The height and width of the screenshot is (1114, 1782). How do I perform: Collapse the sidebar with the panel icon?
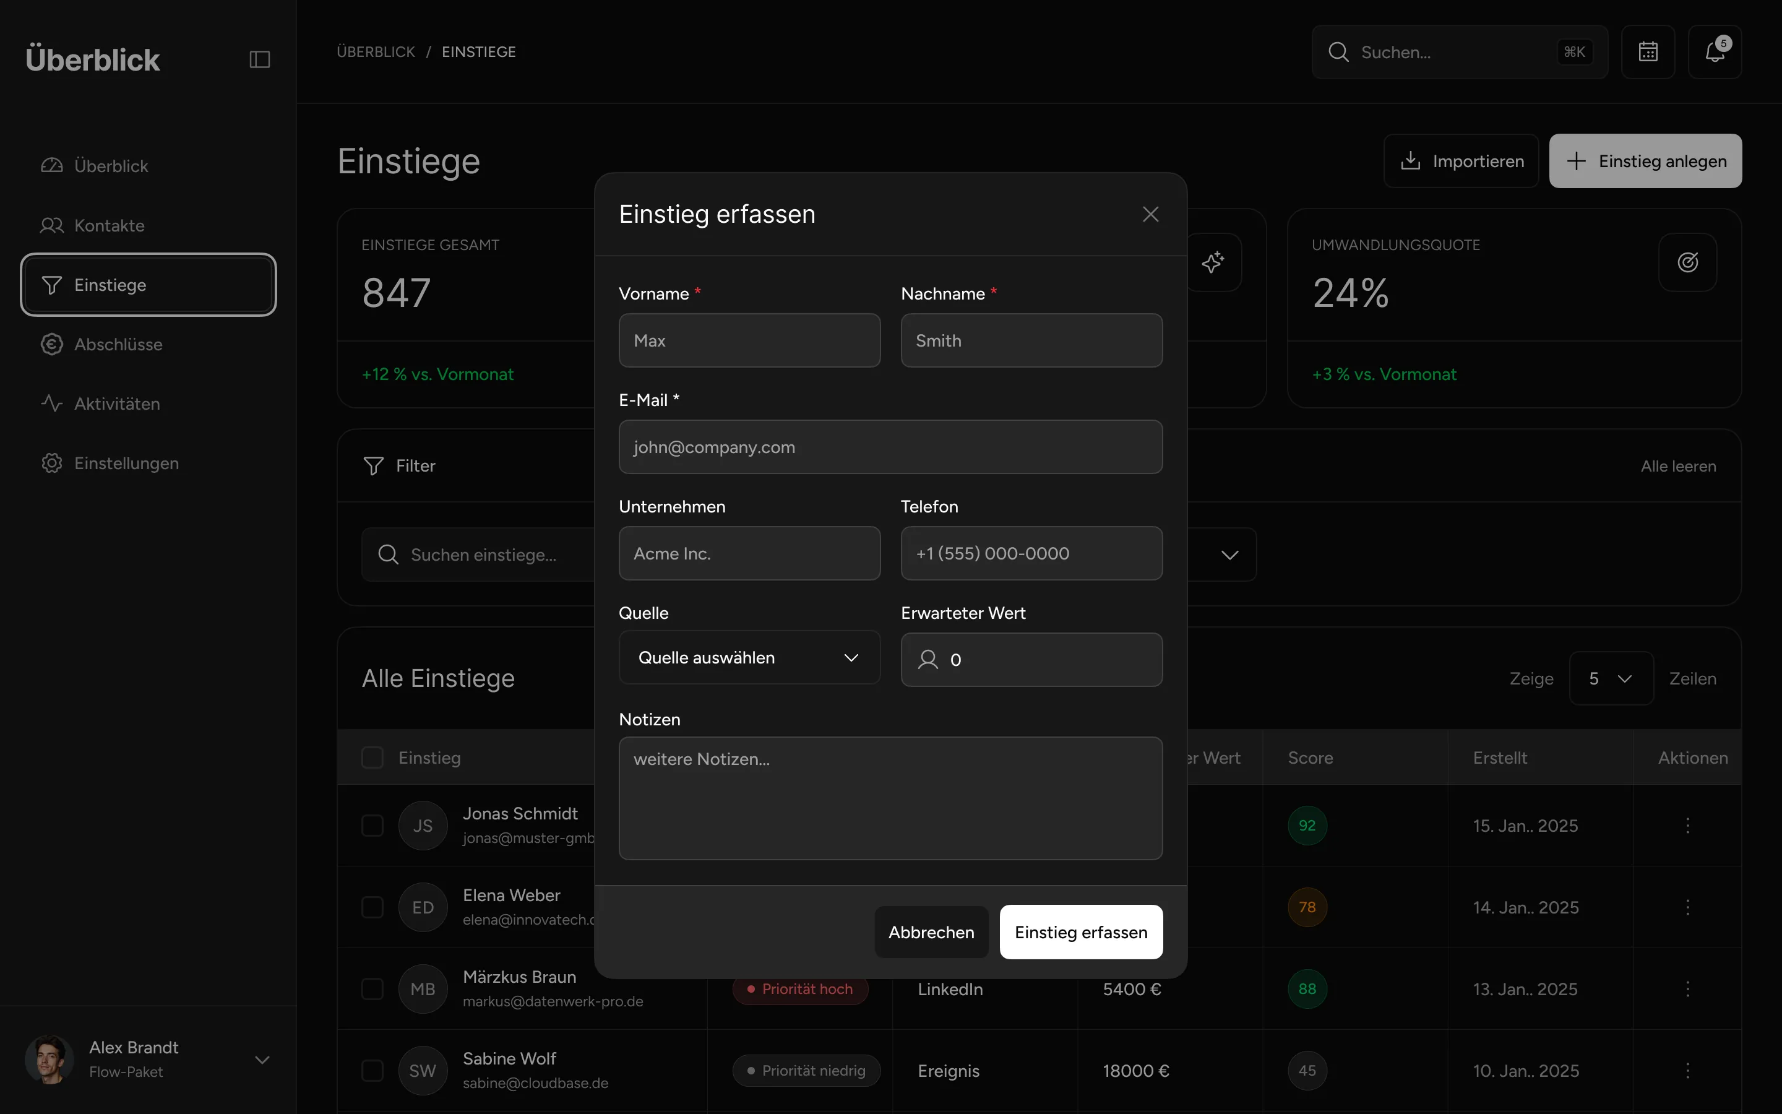(x=260, y=59)
